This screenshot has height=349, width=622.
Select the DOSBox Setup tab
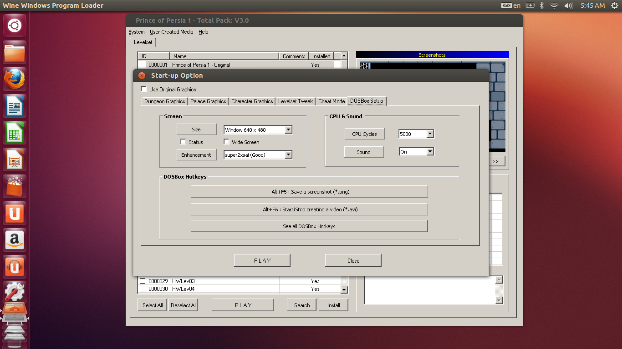[x=367, y=101]
